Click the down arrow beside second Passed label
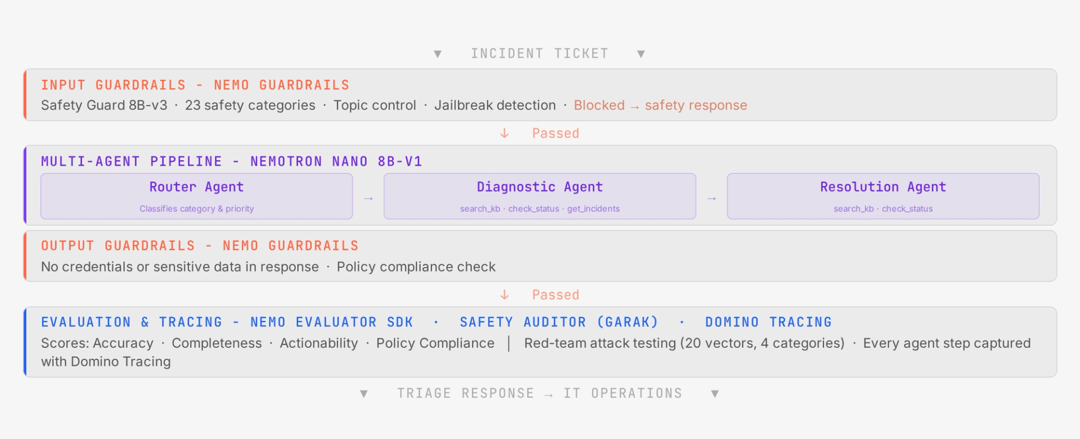Screen dimensions: 1080x439 click(505, 295)
